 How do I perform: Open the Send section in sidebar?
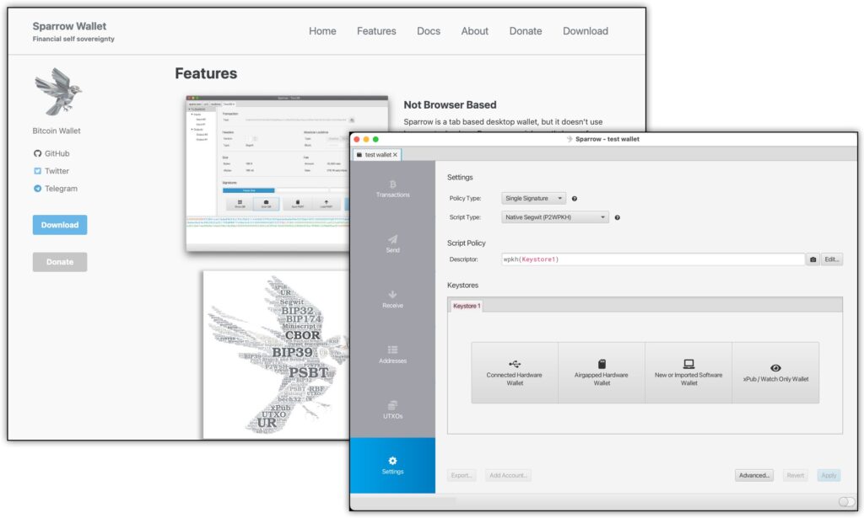pyautogui.click(x=392, y=243)
